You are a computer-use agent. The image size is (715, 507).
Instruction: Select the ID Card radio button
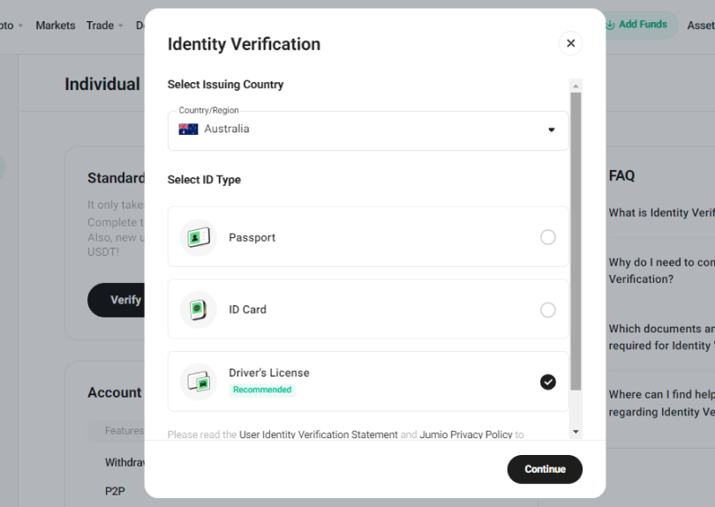click(547, 309)
